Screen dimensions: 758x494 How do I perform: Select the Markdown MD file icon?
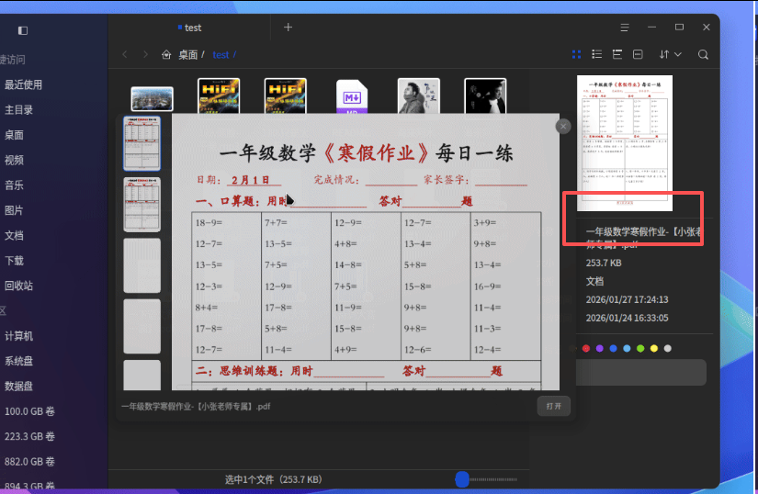(x=352, y=96)
